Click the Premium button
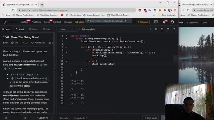This screenshot has height=120, width=214. click(x=143, y=22)
